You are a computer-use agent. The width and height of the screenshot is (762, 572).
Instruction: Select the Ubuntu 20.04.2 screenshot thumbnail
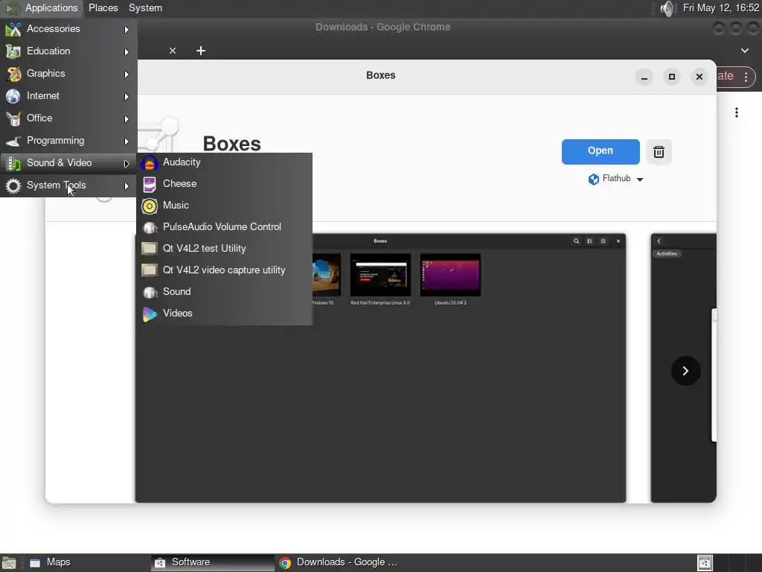pyautogui.click(x=450, y=276)
